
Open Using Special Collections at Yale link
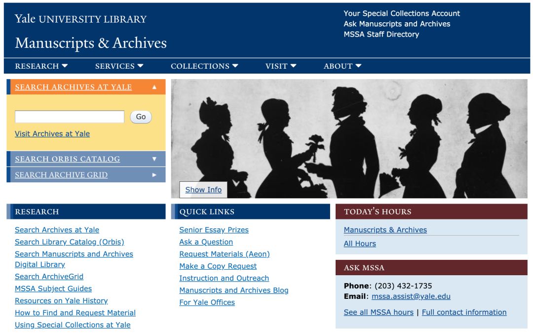point(73,325)
